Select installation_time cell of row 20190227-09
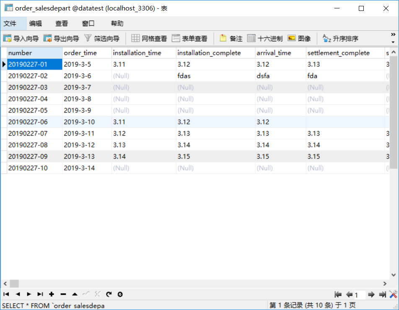 pos(144,156)
